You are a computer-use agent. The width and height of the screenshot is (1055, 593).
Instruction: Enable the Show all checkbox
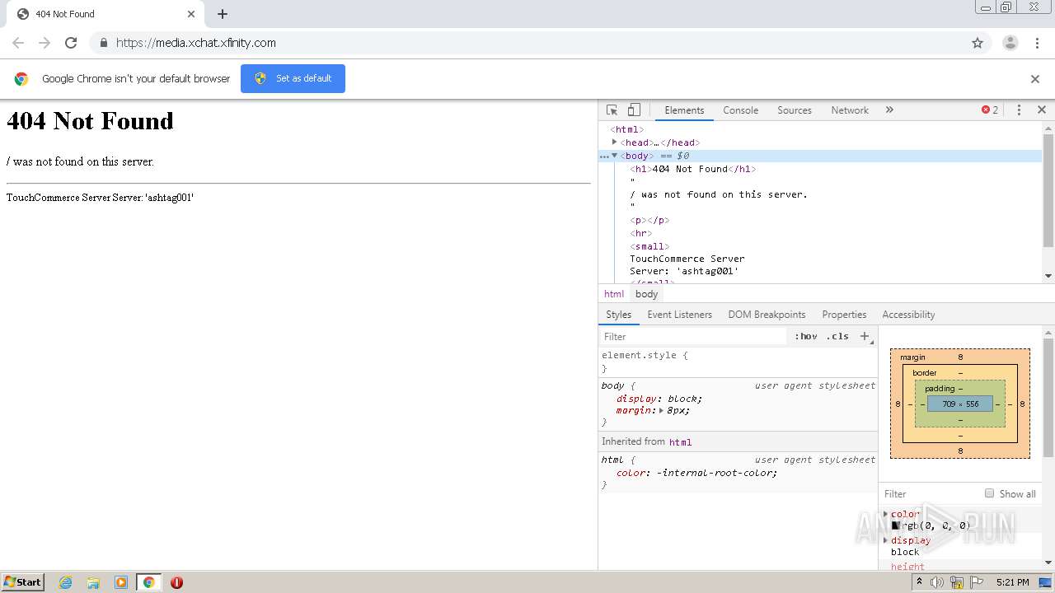click(989, 493)
